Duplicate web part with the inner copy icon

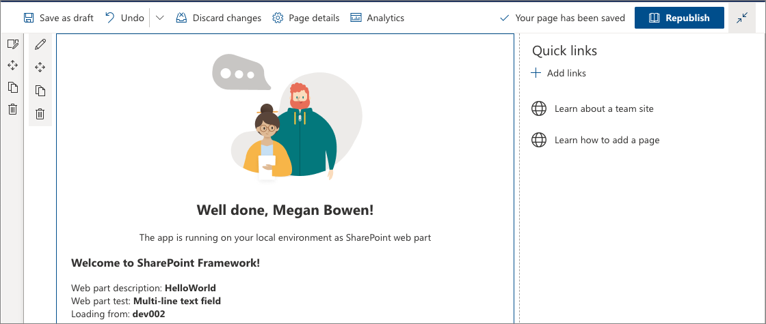40,91
